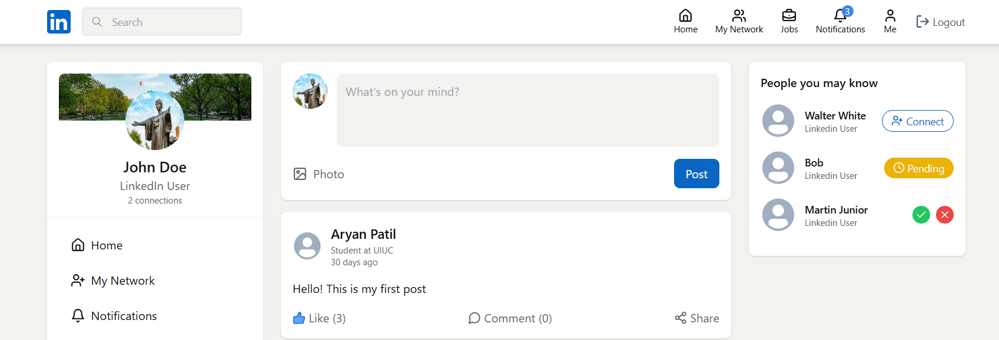Open the Home icon in the navigation bar
The height and width of the screenshot is (340, 999).
point(685,18)
